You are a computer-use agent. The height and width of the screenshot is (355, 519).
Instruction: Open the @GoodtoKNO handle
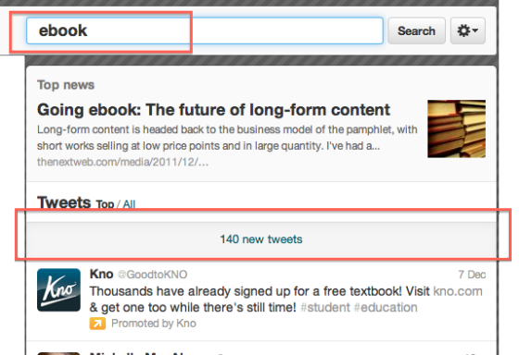pyautogui.click(x=153, y=275)
